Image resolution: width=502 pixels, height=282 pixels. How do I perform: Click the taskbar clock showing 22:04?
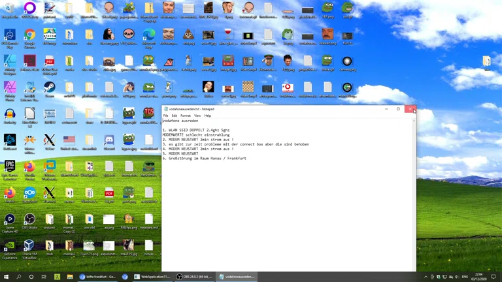coord(478,277)
